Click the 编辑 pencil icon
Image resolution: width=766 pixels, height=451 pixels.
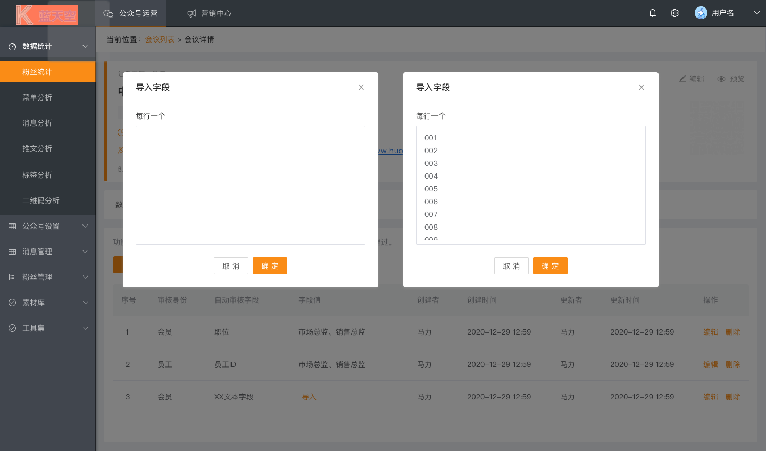tap(682, 79)
